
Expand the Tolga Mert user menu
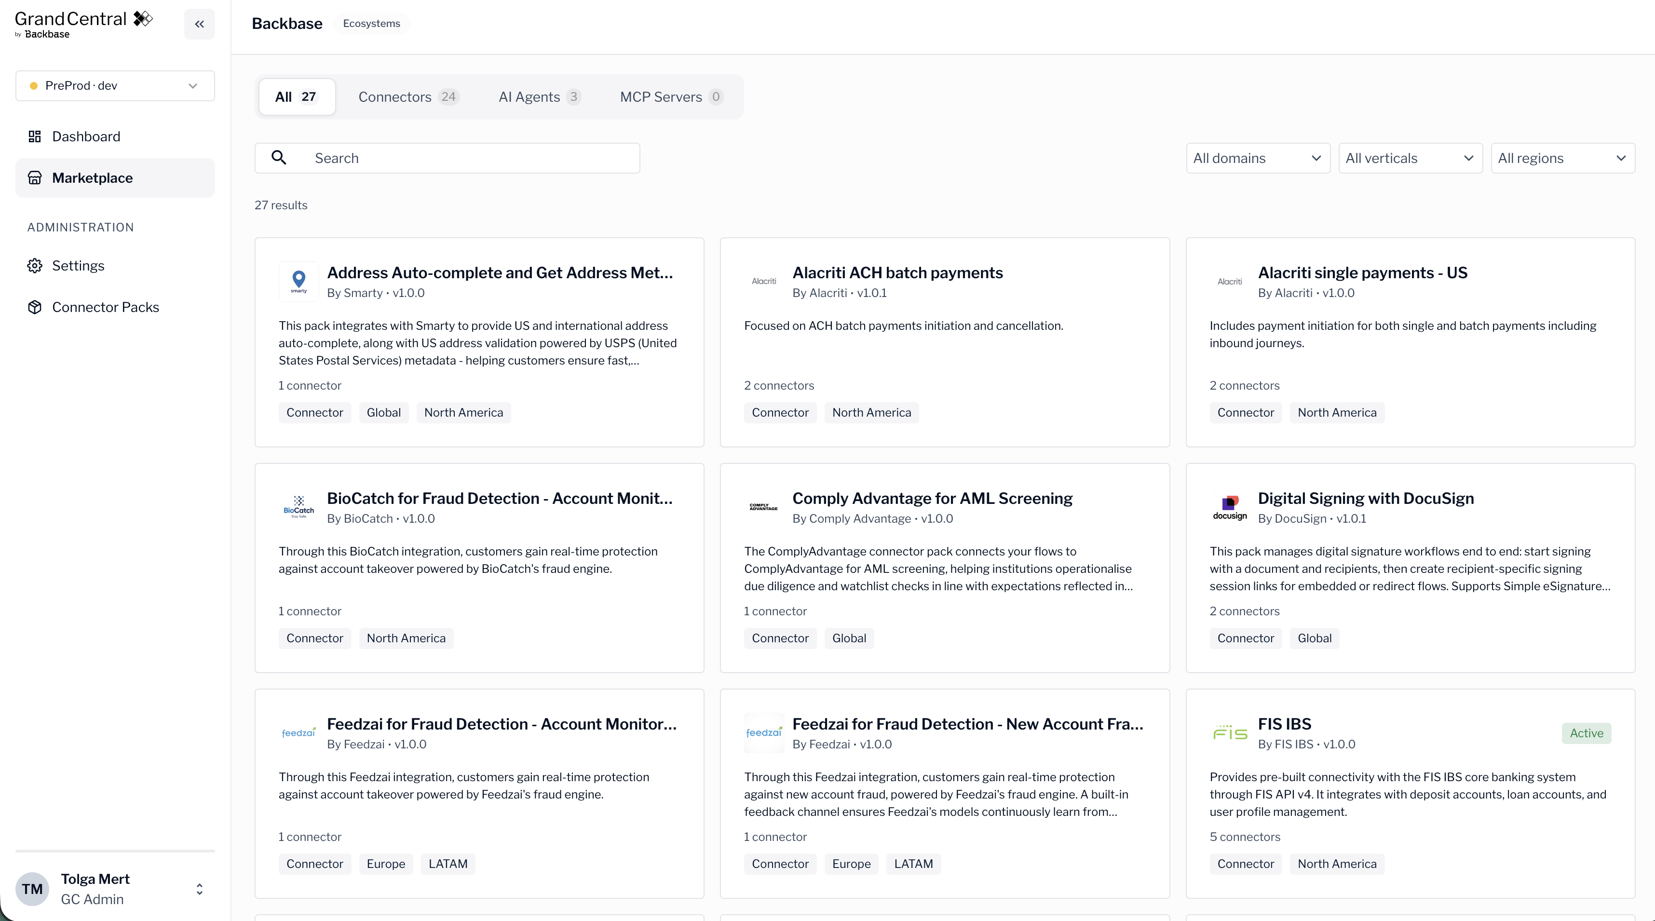(199, 889)
